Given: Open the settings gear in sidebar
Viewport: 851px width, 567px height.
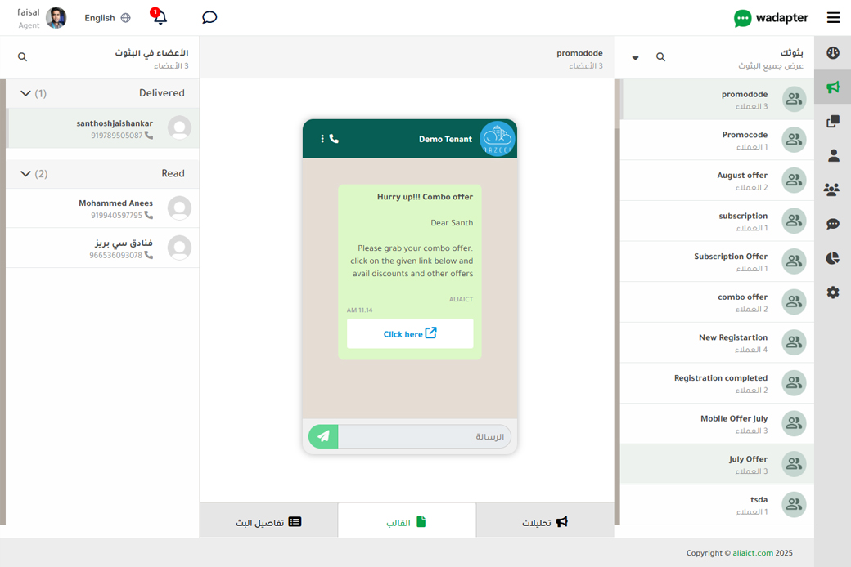Looking at the screenshot, I should [833, 292].
